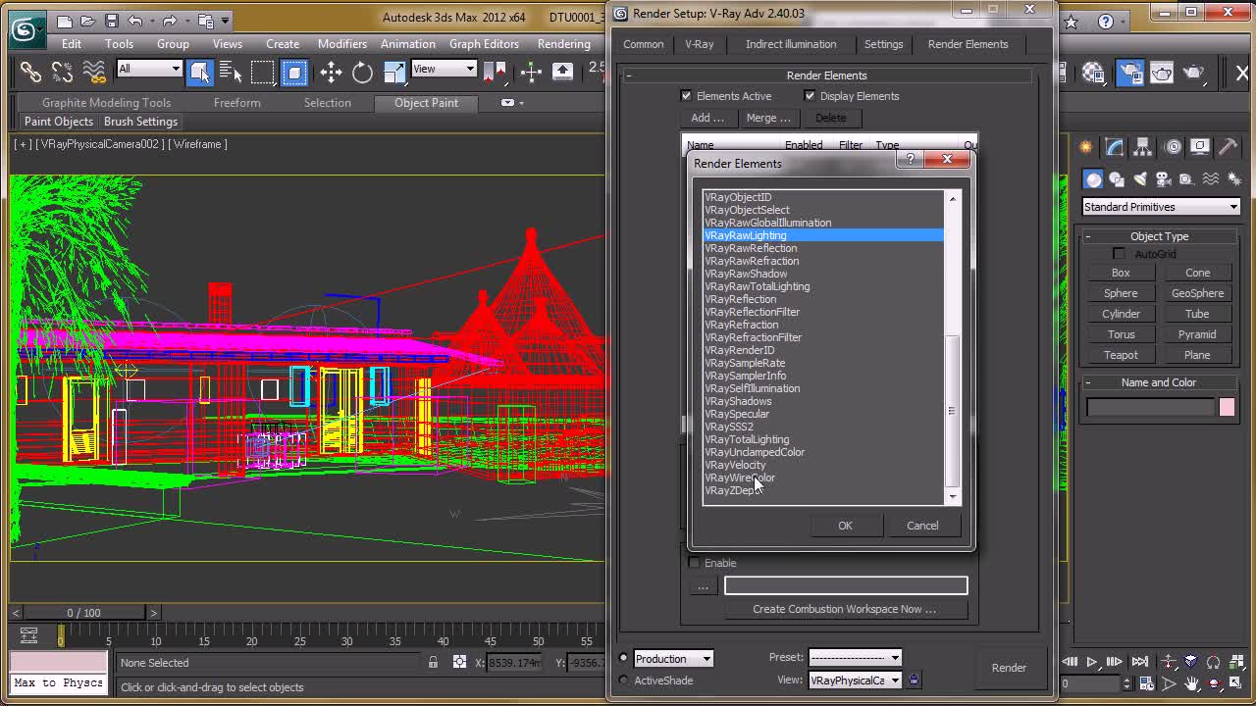1256x706 pixels.
Task: Click the Save File floppy icon
Action: pyautogui.click(x=111, y=20)
